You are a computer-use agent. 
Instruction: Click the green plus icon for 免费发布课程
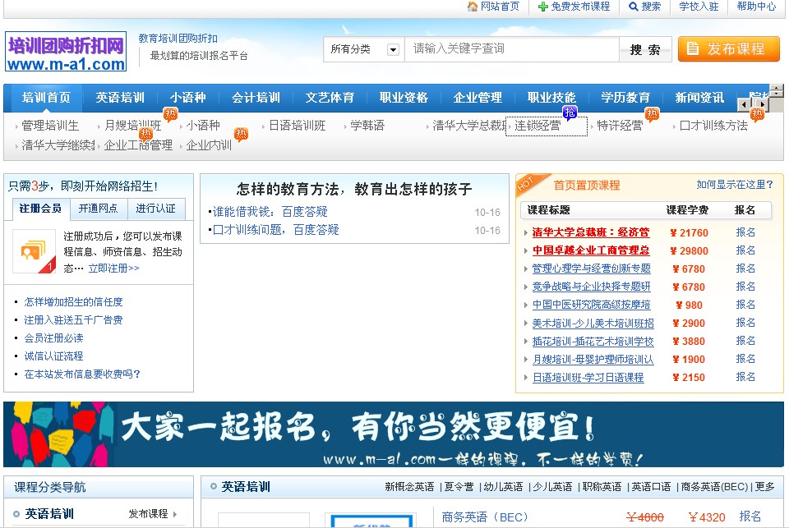[542, 7]
